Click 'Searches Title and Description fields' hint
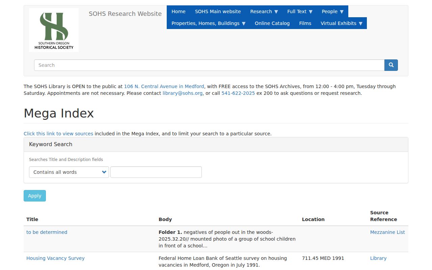 (x=66, y=160)
